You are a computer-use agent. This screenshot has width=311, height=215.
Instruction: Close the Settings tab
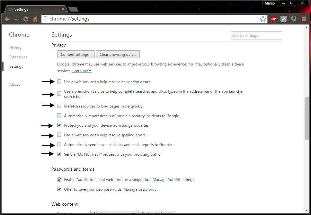(63, 9)
